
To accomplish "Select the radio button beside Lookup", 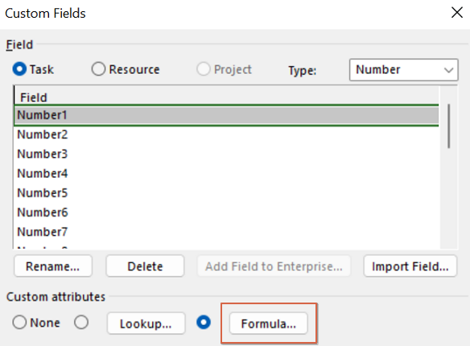I will click(x=81, y=323).
